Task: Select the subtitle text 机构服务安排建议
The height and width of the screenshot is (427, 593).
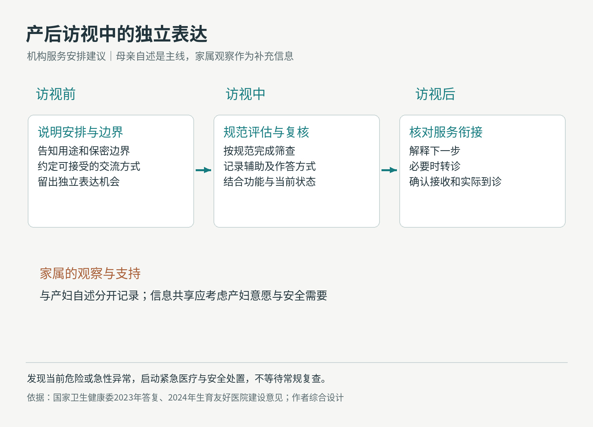Action: pyautogui.click(x=66, y=56)
